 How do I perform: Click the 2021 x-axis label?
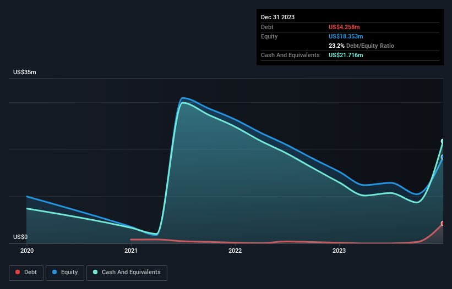click(x=131, y=251)
